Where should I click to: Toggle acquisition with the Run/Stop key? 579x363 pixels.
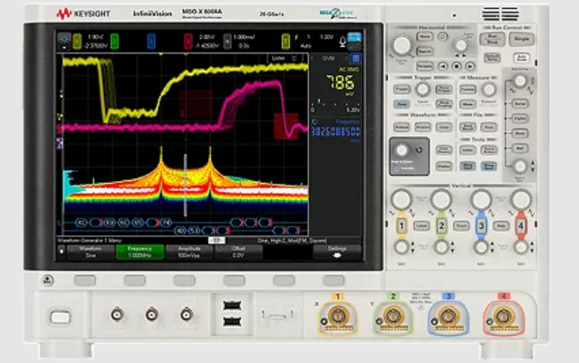(492, 38)
